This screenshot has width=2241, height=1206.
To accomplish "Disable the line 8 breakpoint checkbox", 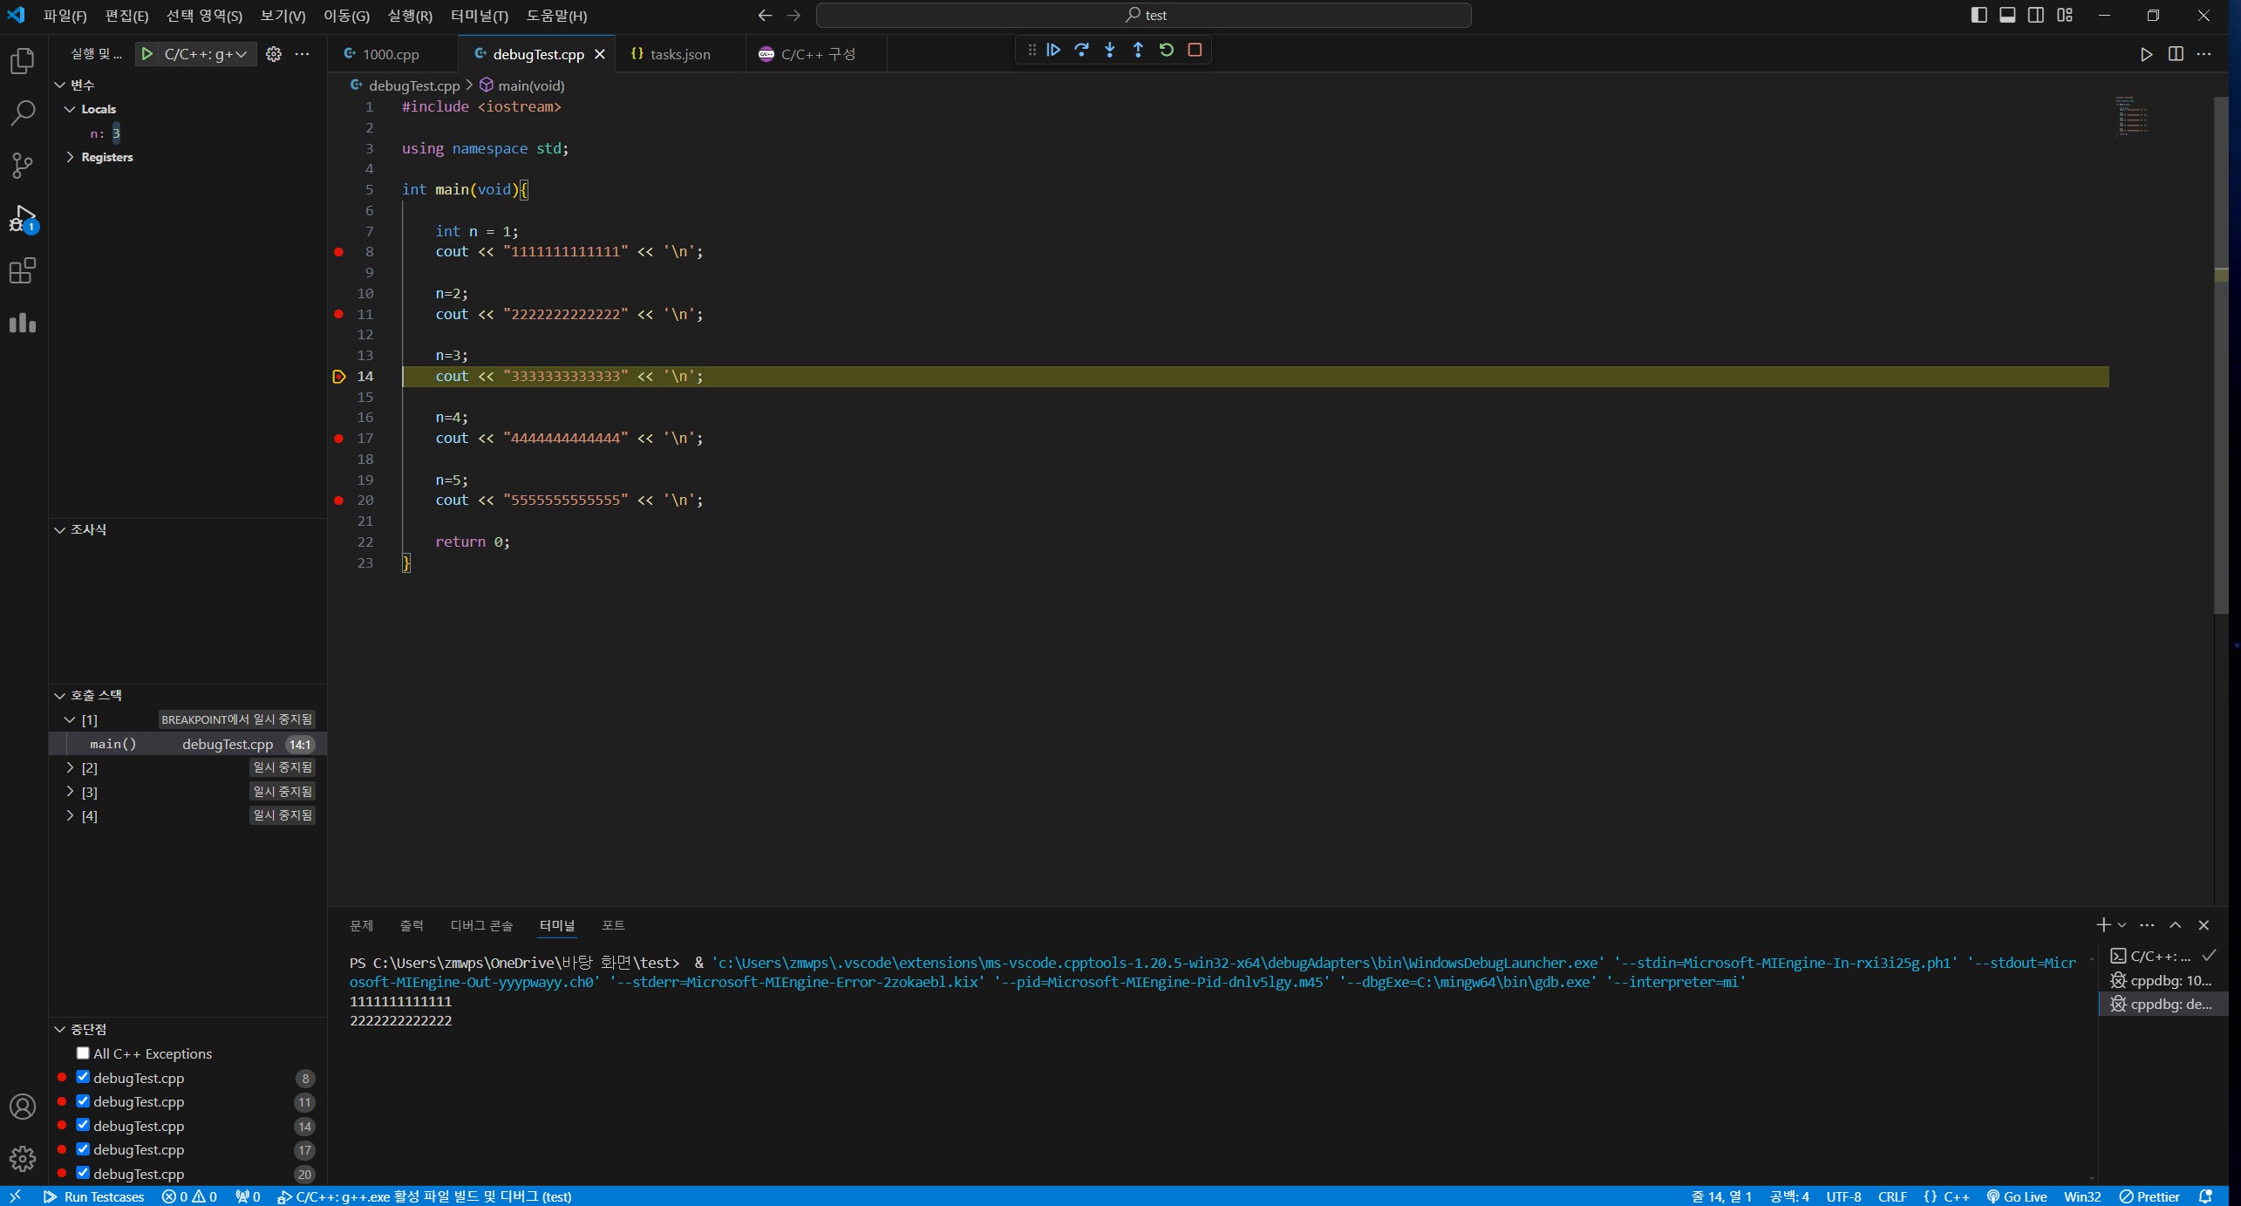I will pos(83,1078).
